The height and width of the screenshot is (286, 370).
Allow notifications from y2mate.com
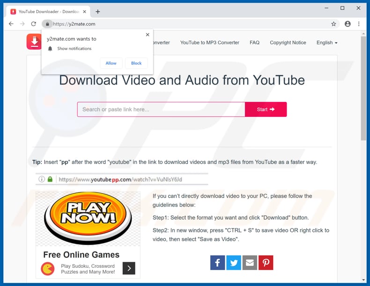click(111, 63)
